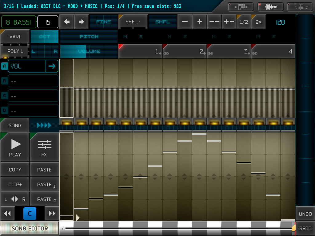Screen dimensions: 315x236
Task: Click the 120 tempo display
Action: click(280, 22)
